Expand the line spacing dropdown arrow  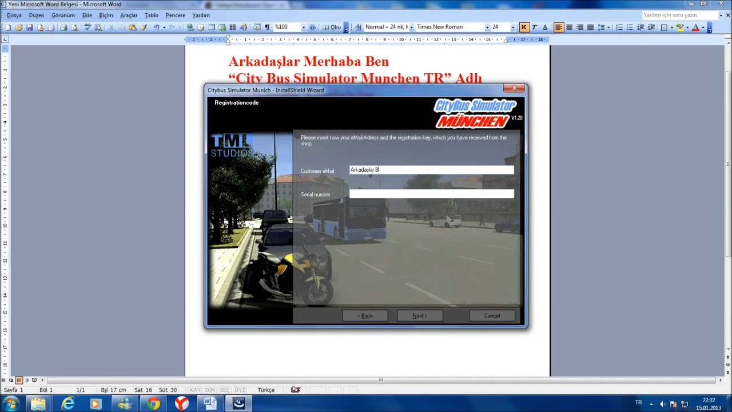pyautogui.click(x=608, y=27)
